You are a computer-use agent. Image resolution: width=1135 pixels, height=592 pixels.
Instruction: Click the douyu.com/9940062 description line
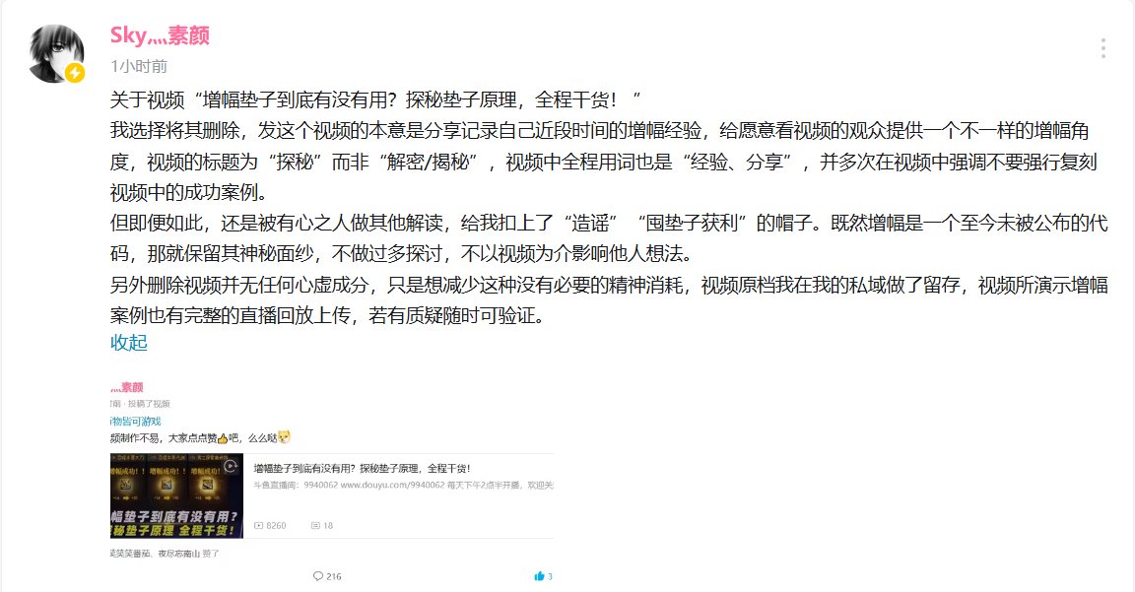point(403,485)
